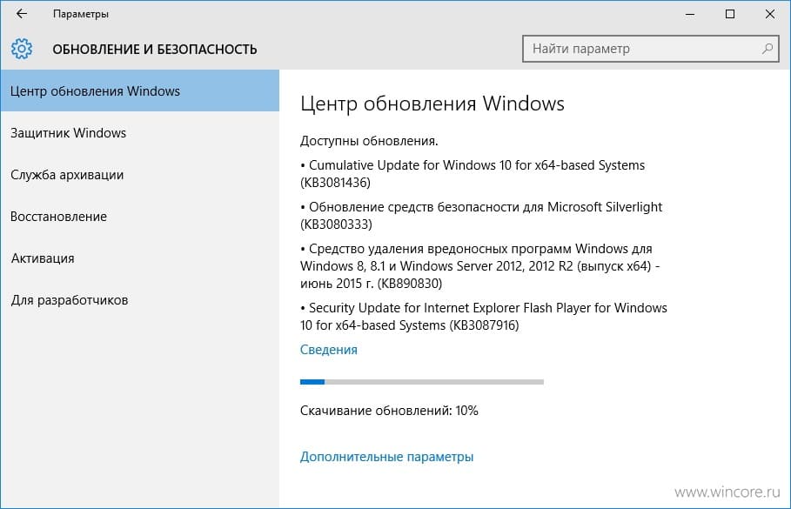Select Центр обновления Windows in sidebar
The width and height of the screenshot is (791, 509).
pyautogui.click(x=140, y=90)
